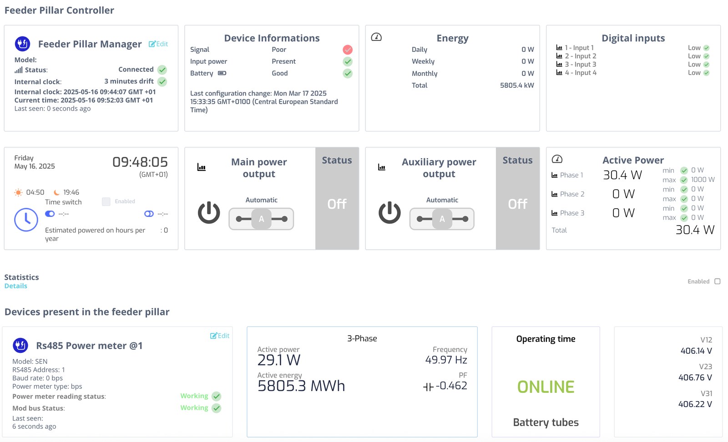This screenshot has width=728, height=442.
Task: Toggle the second time switch off marker
Action: (x=149, y=214)
